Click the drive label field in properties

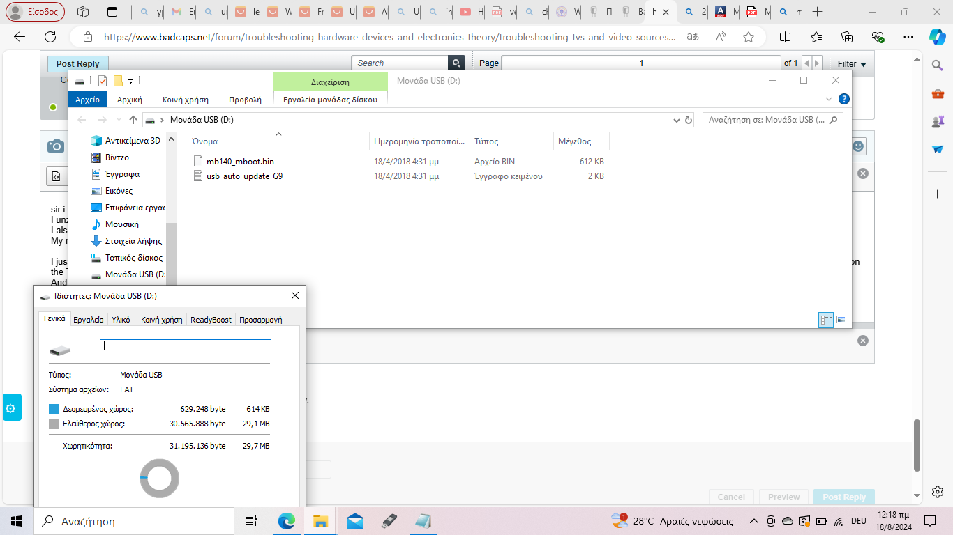186,347
